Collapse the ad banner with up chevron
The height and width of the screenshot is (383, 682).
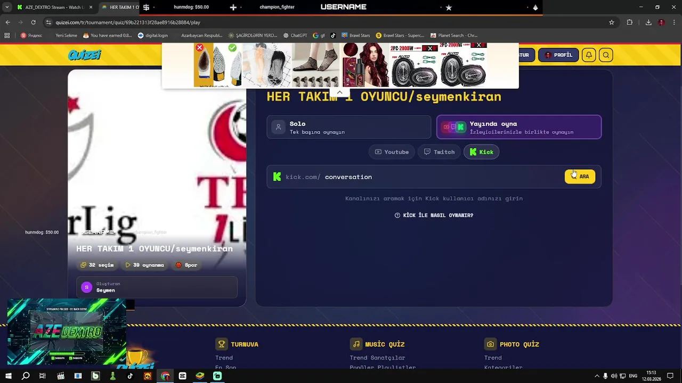(339, 92)
